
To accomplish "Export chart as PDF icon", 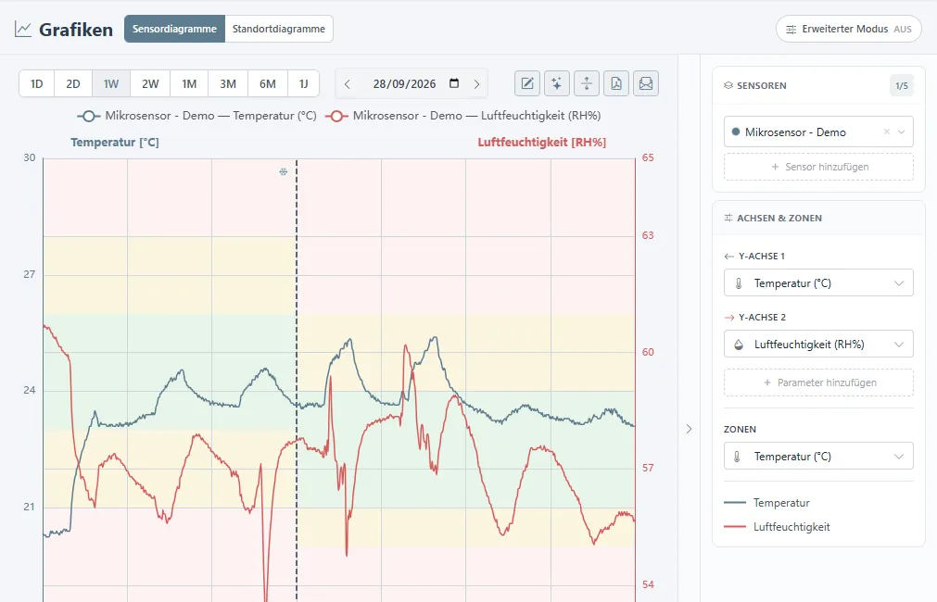I will click(x=616, y=83).
